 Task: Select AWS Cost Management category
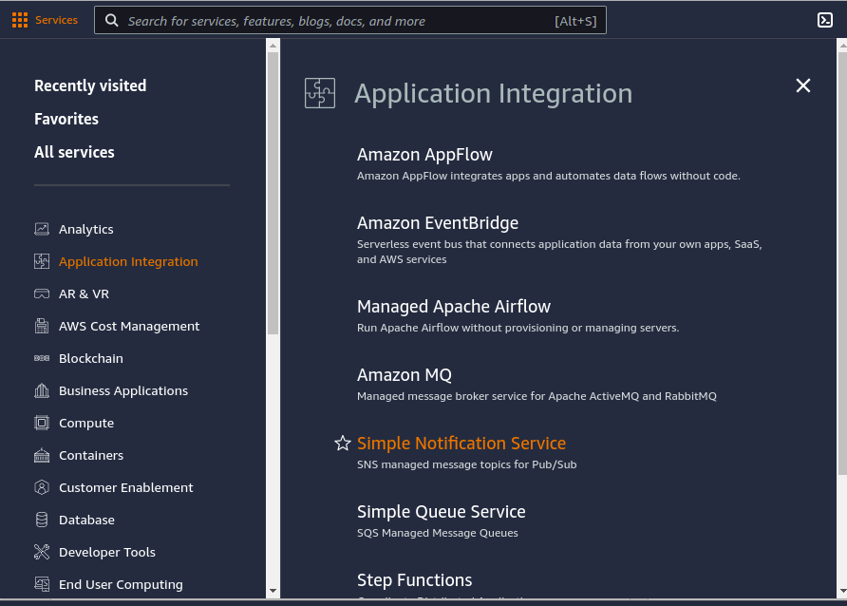129,326
